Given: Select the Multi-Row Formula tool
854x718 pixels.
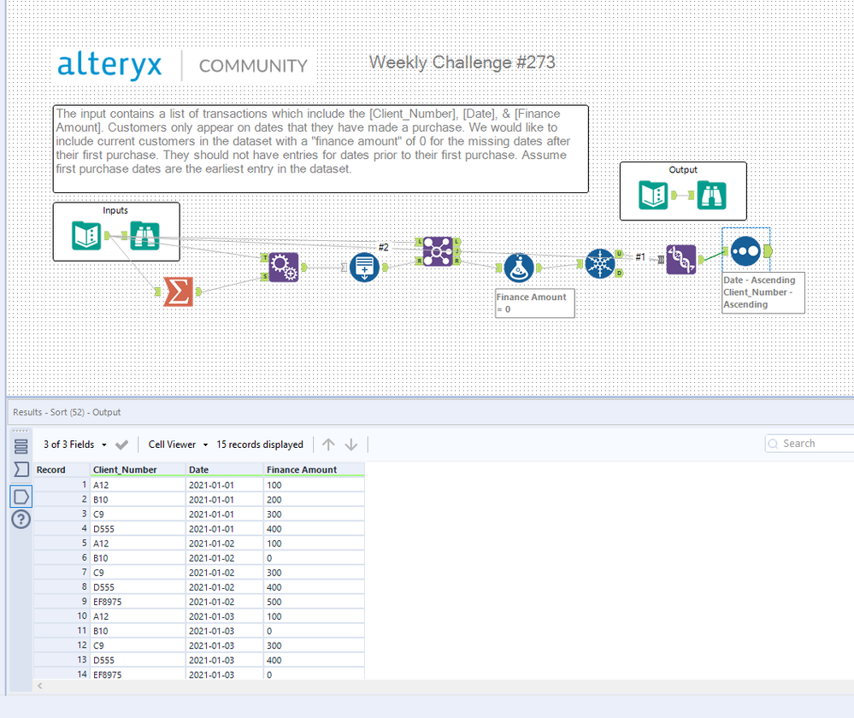Looking at the screenshot, I should pos(364,267).
